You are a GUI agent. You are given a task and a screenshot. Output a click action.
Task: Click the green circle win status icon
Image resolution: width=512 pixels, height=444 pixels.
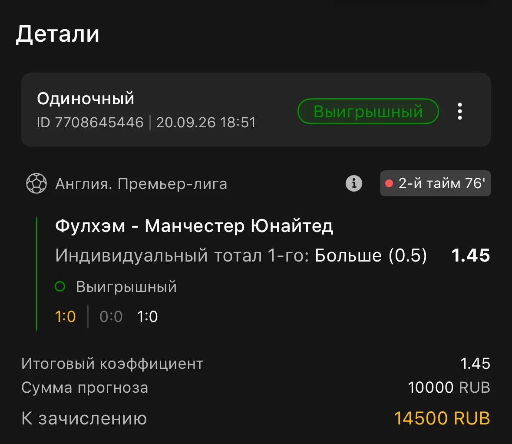pos(60,287)
